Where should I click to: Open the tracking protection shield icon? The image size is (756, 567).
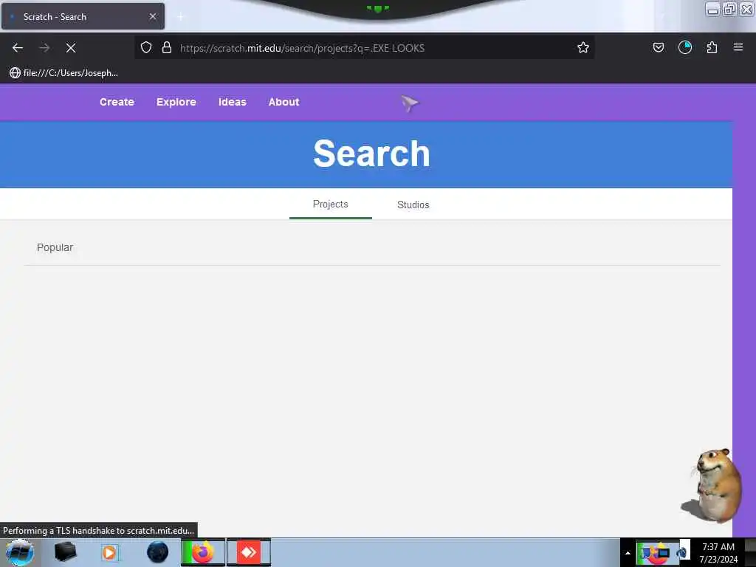pos(146,47)
